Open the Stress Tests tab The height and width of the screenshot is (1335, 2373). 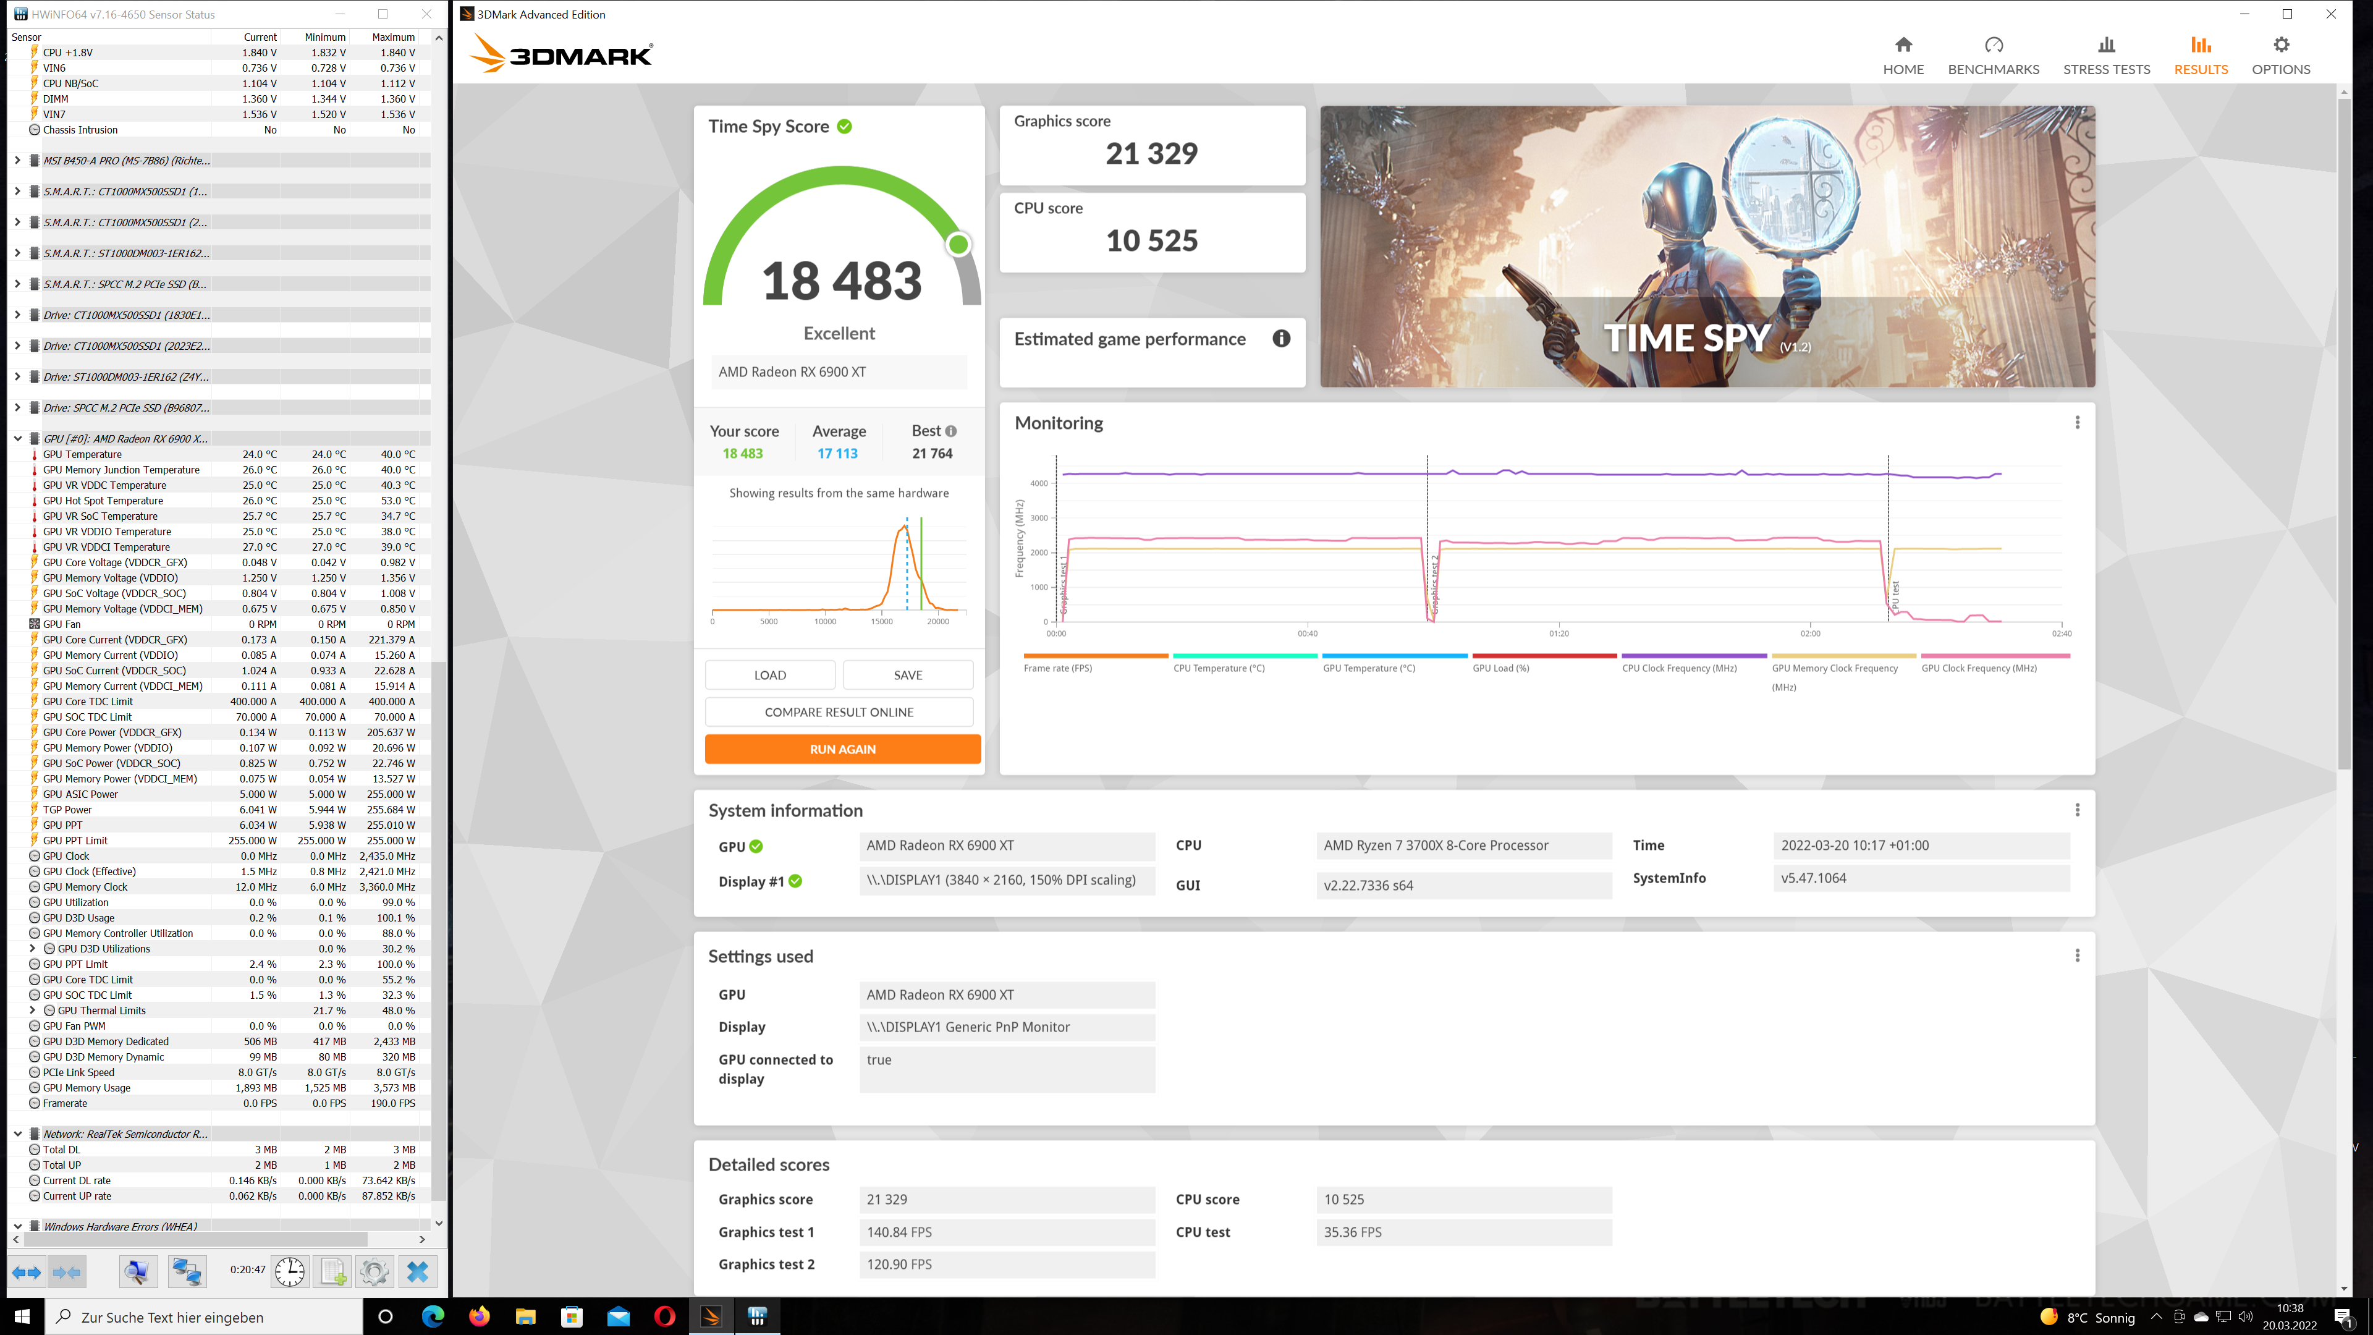(x=2106, y=55)
